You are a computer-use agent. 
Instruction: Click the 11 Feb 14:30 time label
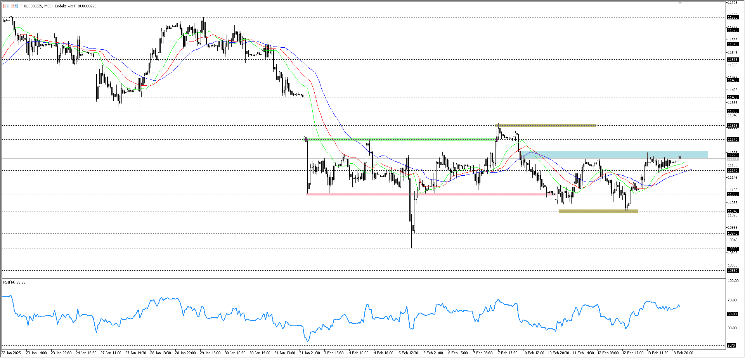point(583,353)
